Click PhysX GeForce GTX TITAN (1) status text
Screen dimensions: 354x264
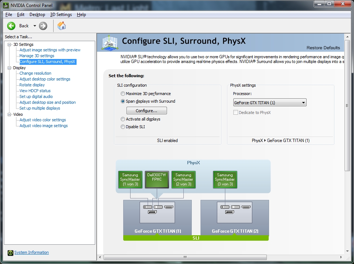coord(281,141)
